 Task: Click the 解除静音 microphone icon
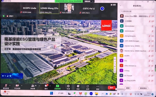point(6,86)
